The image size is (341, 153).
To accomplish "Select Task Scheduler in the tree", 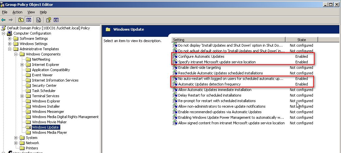I will 44,91.
